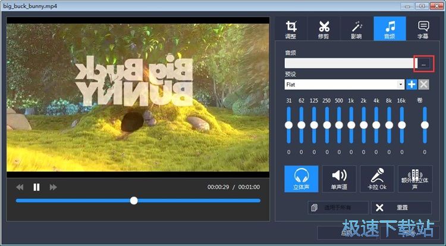Select 额外的立体声 extra stereo mode
The width and height of the screenshot is (446, 246).
tap(415, 179)
